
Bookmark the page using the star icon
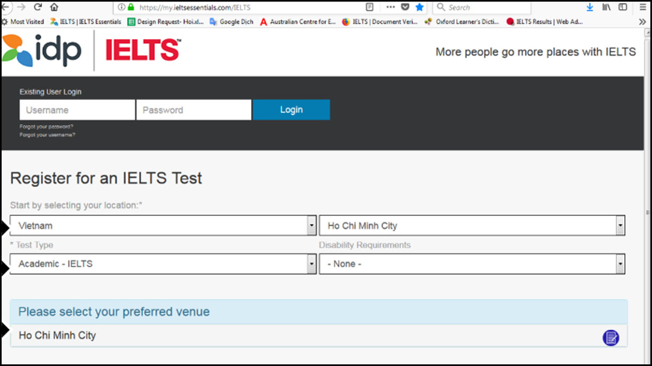click(419, 7)
